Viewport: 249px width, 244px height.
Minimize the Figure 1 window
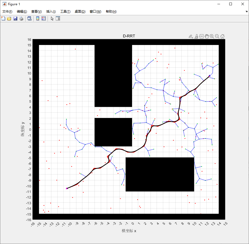click(x=219, y=4)
